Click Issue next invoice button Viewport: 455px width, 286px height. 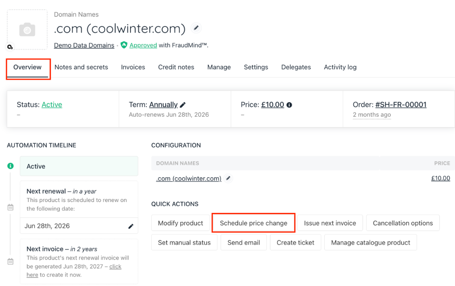[330, 223]
